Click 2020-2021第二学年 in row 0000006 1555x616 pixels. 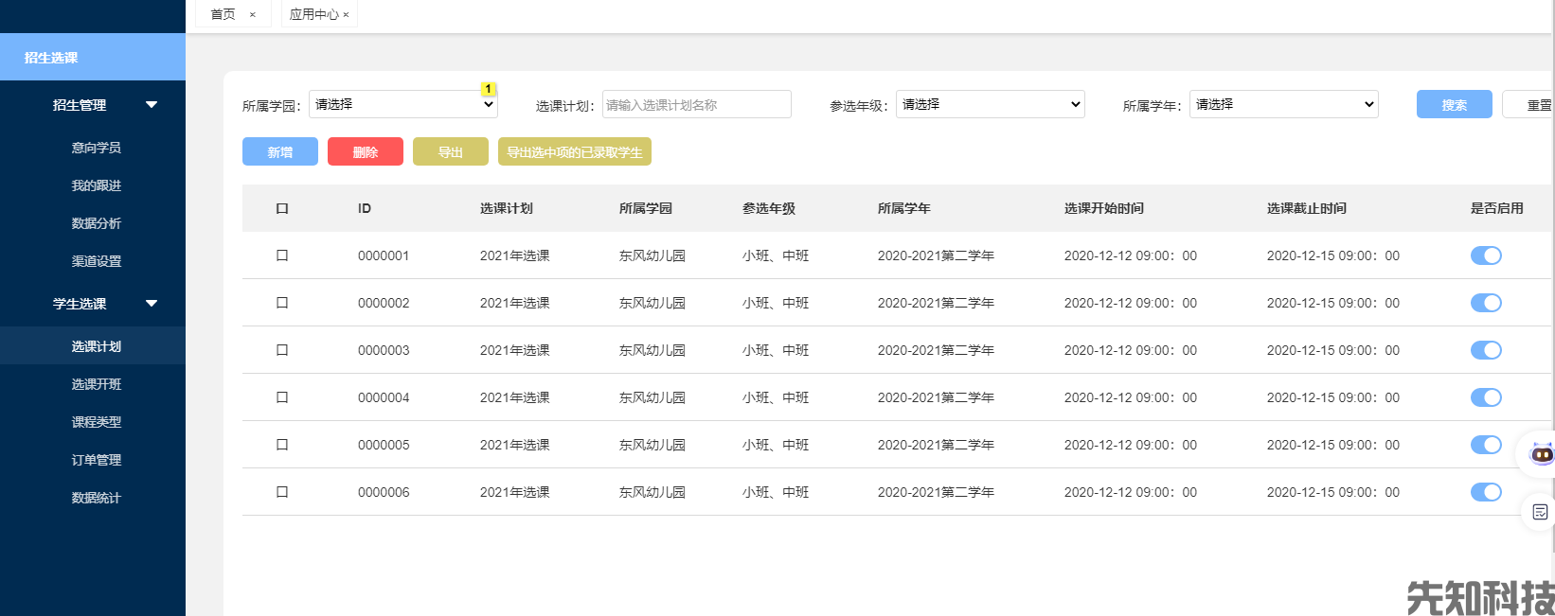point(936,492)
